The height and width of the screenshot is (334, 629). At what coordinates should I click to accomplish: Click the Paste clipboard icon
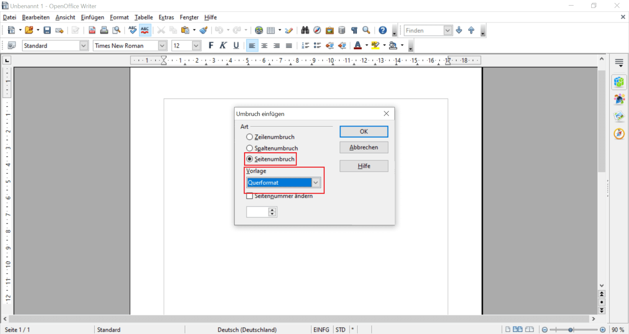tap(185, 30)
